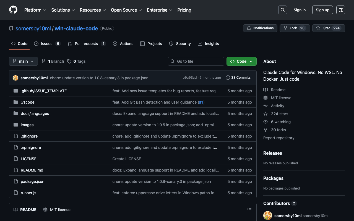Open the green Code dropdown
354x221 pixels.
(241, 61)
